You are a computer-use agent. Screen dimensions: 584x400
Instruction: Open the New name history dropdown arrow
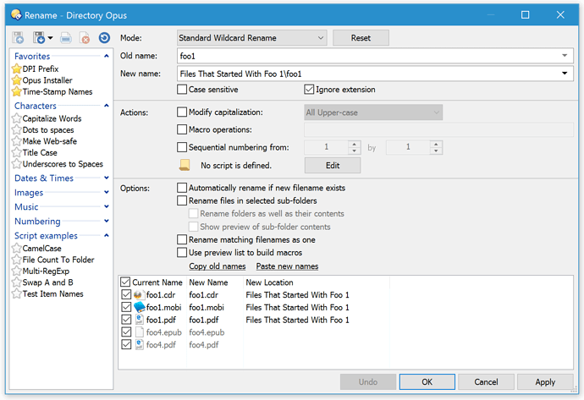[565, 74]
